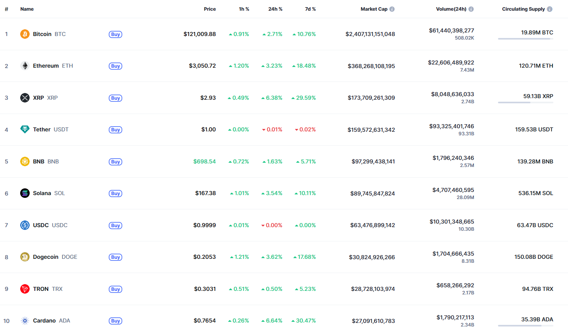Viewport: 568px width, 334px height.
Task: Click the Solana coin logo
Action: pos(25,193)
